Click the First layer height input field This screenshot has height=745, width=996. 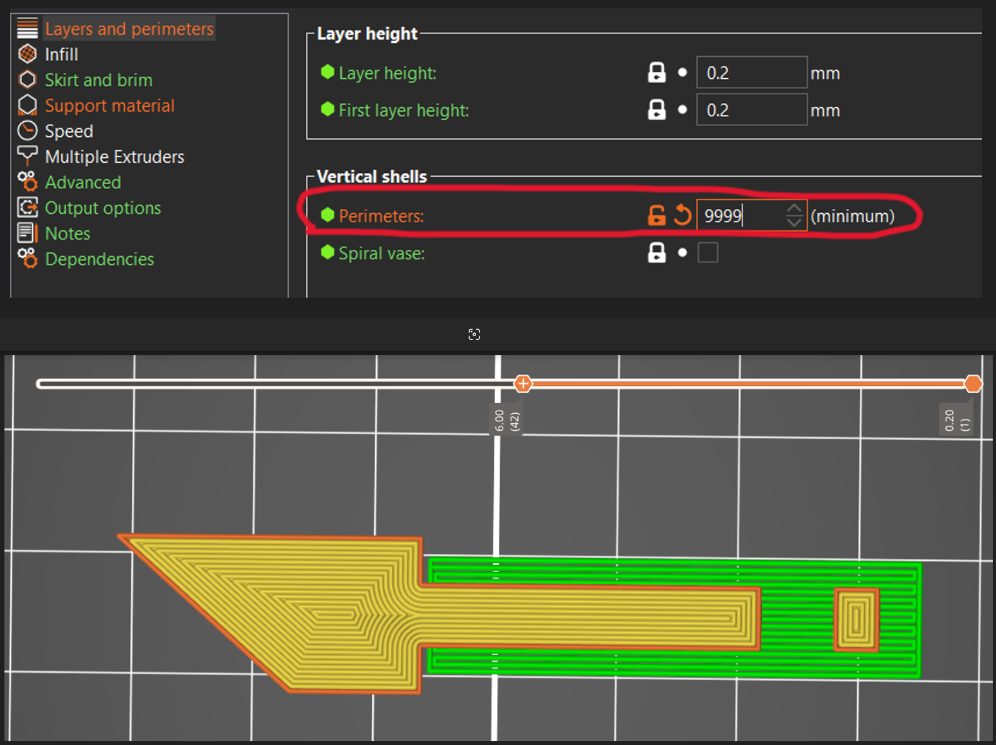pos(752,110)
